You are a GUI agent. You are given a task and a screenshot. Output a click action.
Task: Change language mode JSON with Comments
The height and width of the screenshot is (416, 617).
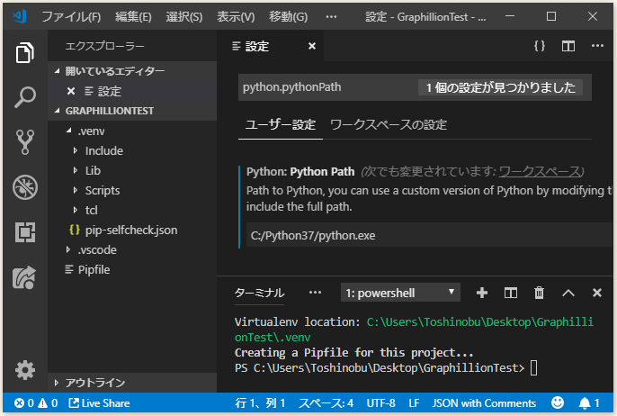484,403
